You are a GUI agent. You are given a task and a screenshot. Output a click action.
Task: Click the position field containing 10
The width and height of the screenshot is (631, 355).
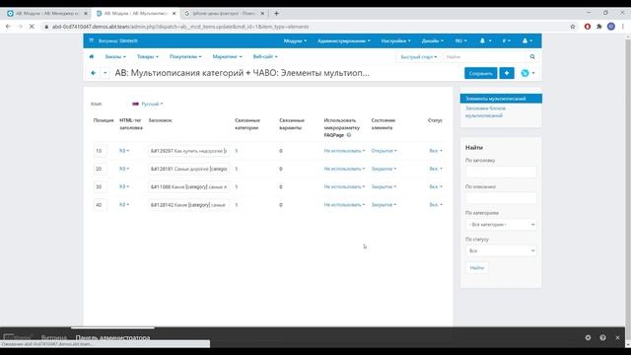[x=101, y=151]
